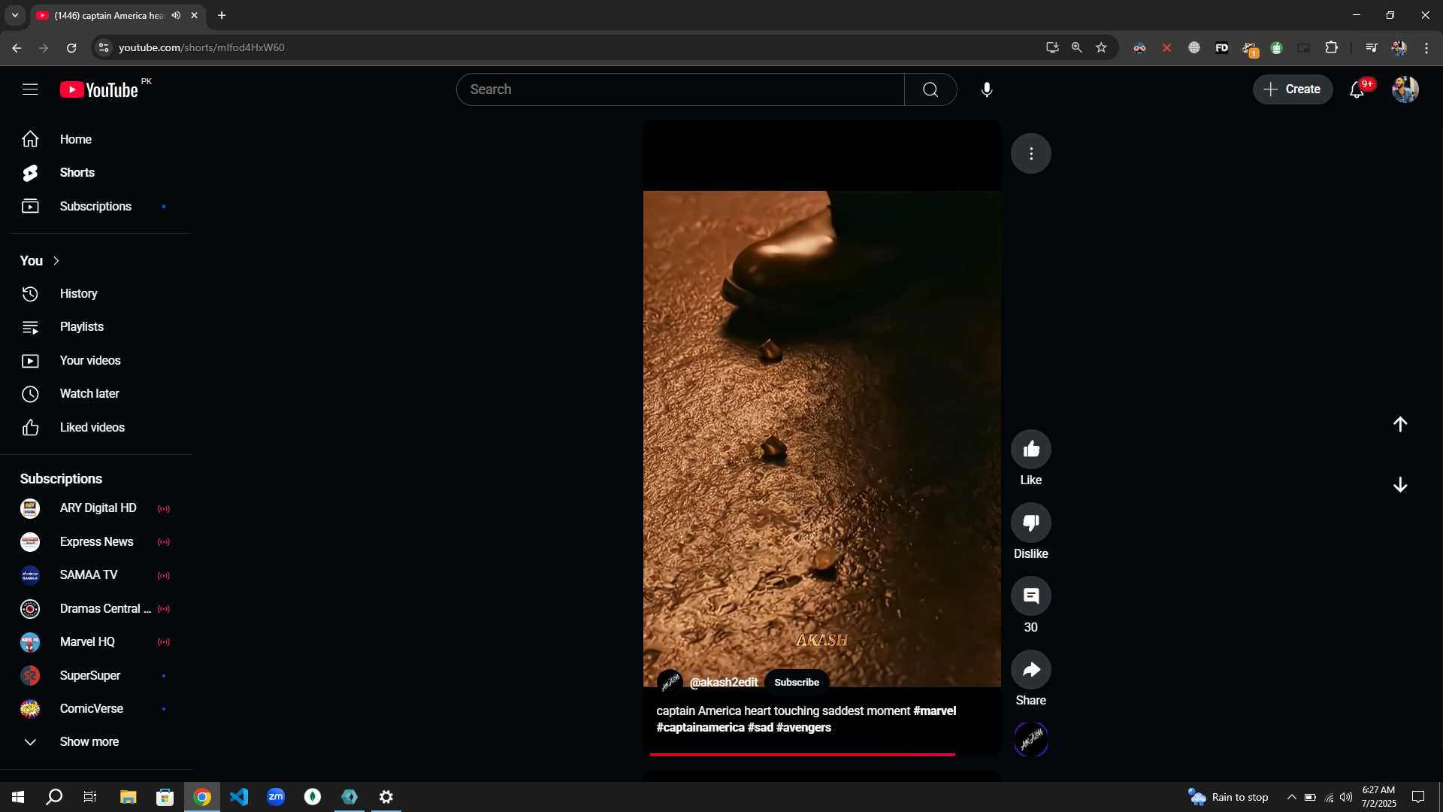The width and height of the screenshot is (1443, 812).
Task: Go to YouTube home via logo
Action: 99,89
